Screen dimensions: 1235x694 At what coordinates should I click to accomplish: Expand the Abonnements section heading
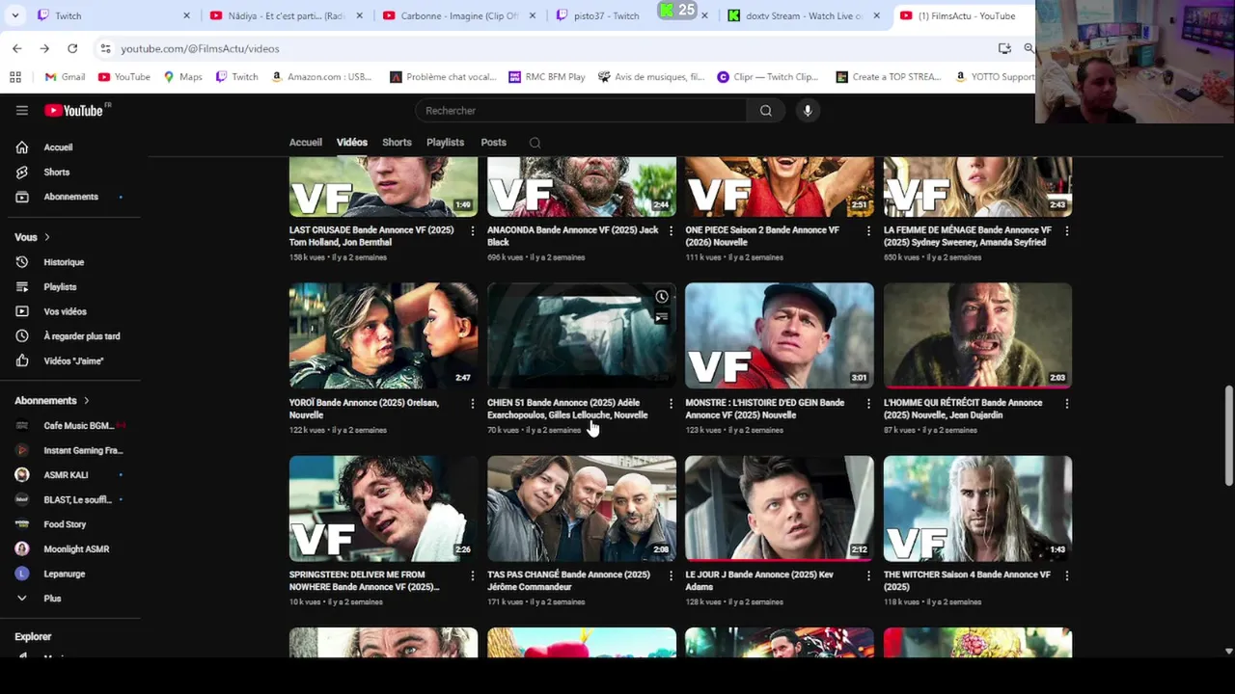click(x=52, y=401)
